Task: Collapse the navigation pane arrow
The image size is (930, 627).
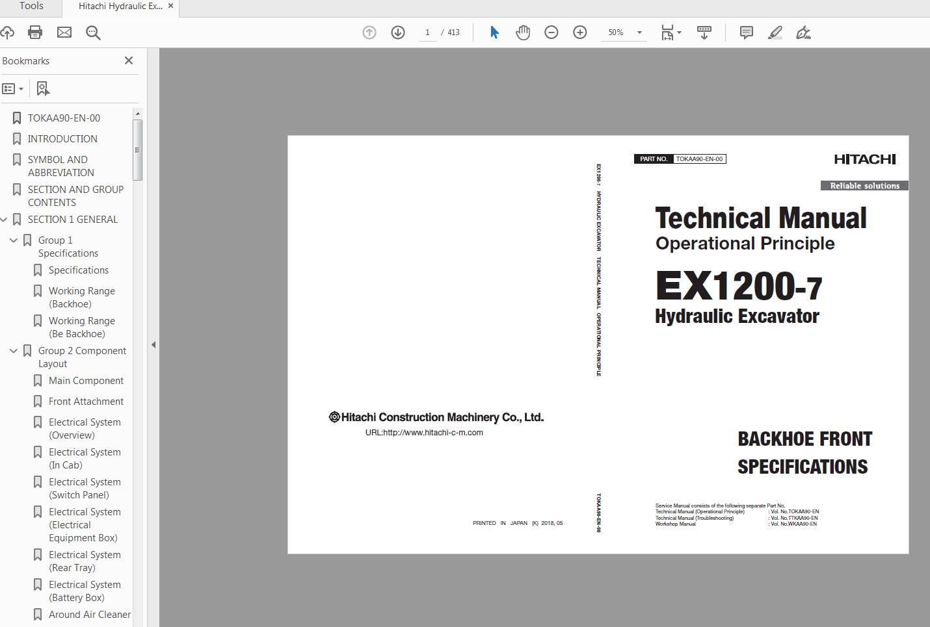Action: [153, 344]
